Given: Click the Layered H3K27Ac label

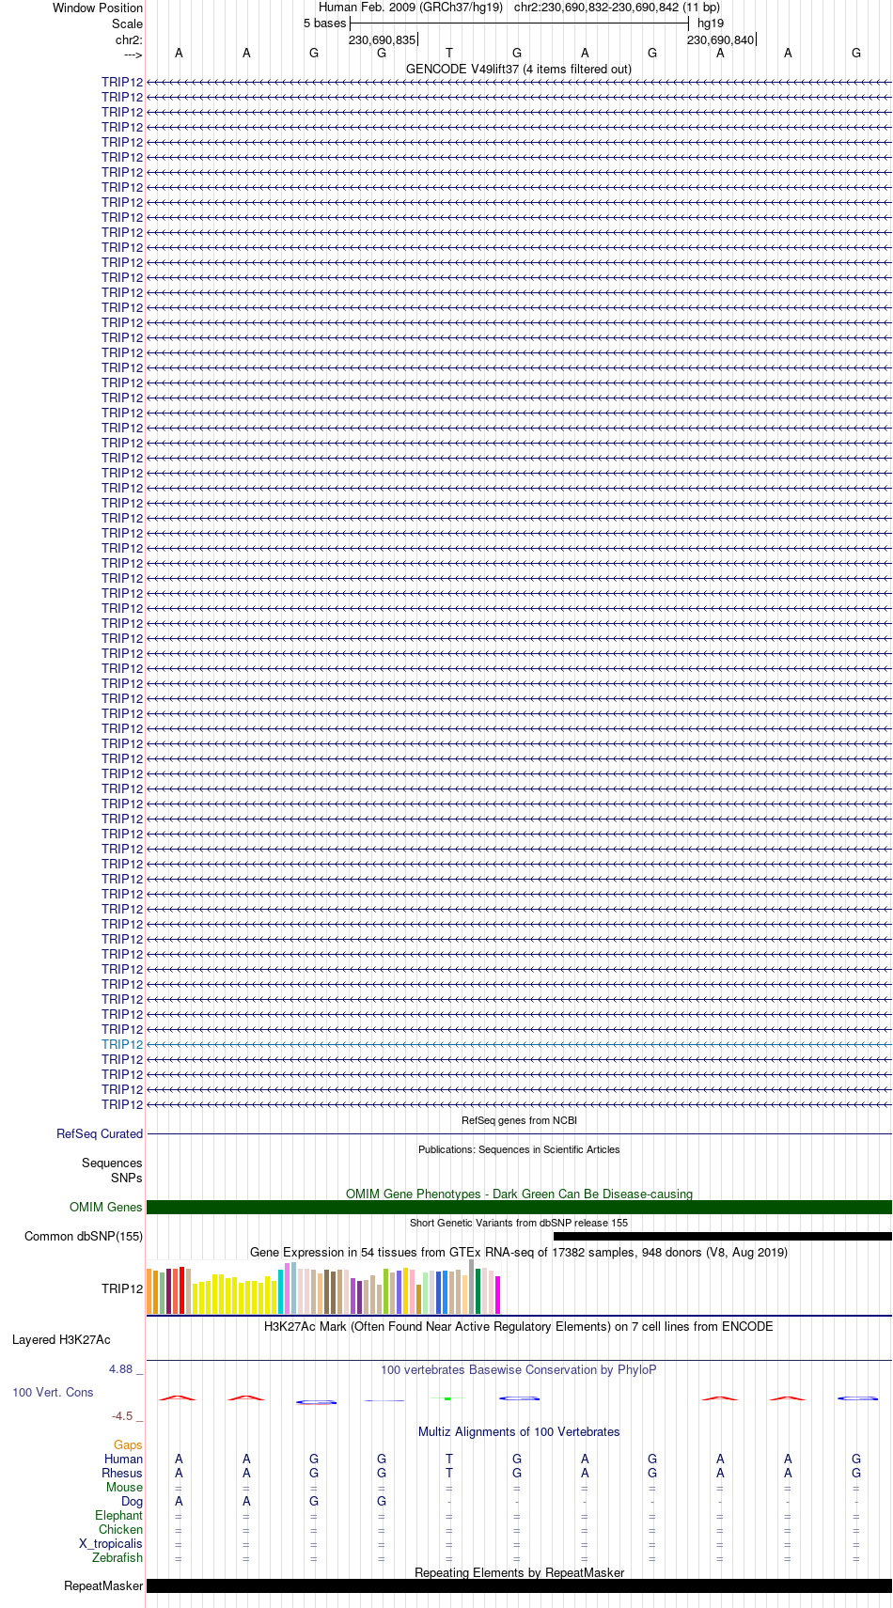Looking at the screenshot, I should pos(61,1340).
